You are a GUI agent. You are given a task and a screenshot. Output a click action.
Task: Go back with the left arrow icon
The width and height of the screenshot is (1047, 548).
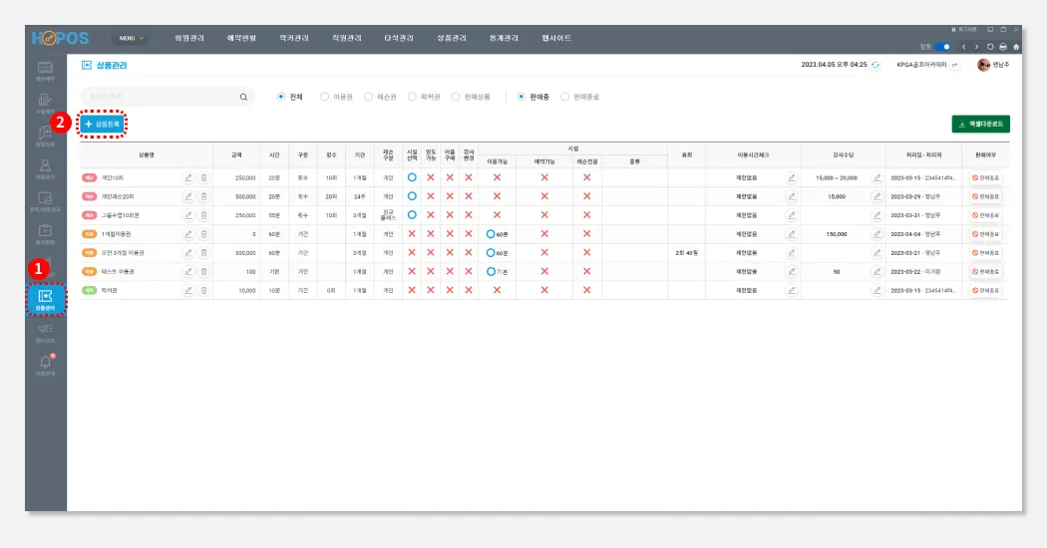tap(963, 47)
